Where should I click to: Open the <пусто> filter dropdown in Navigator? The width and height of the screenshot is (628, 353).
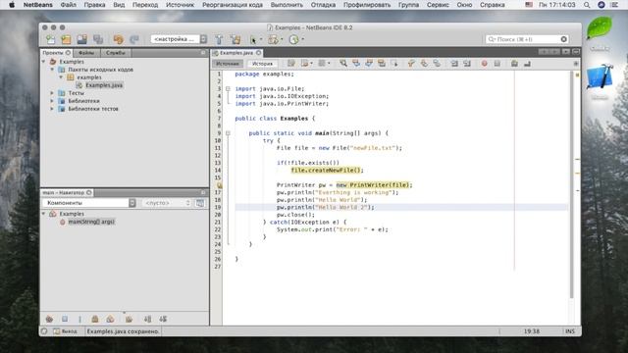(x=167, y=203)
